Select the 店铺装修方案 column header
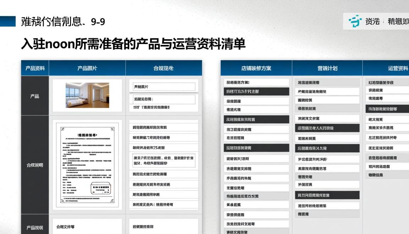This screenshot has height=234, width=409. 256,68
